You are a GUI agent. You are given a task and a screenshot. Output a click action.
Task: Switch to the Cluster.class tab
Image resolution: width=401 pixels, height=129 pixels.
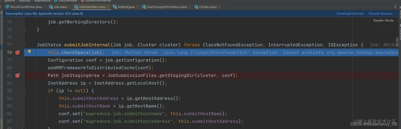(208, 7)
